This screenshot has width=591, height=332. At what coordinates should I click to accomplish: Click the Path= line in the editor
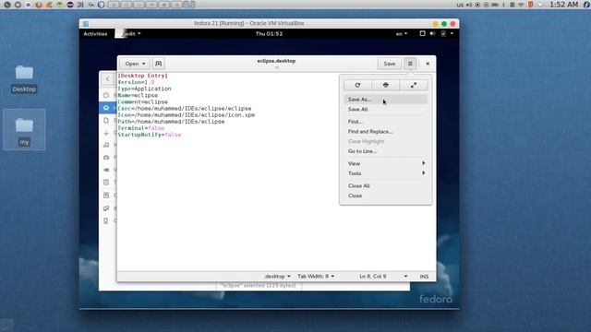pos(171,122)
